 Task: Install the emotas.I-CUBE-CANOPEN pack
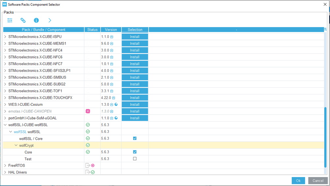(135, 111)
